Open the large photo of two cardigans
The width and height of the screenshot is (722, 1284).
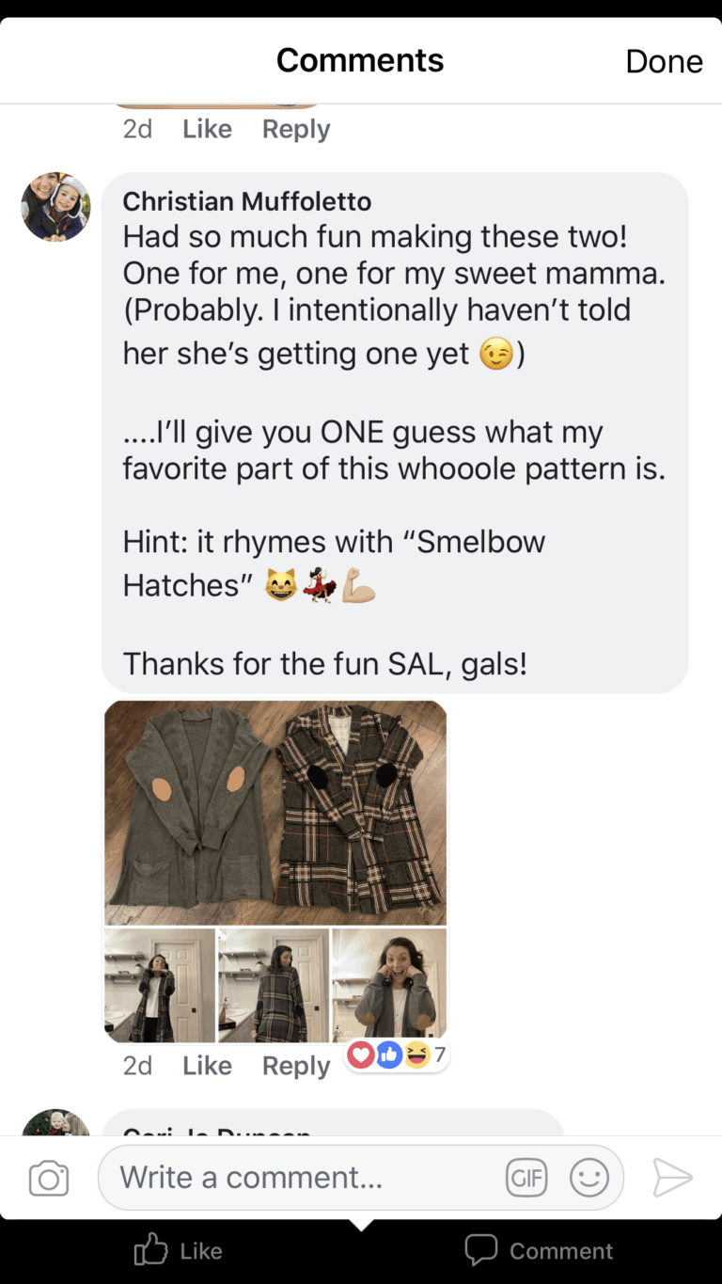[x=275, y=813]
